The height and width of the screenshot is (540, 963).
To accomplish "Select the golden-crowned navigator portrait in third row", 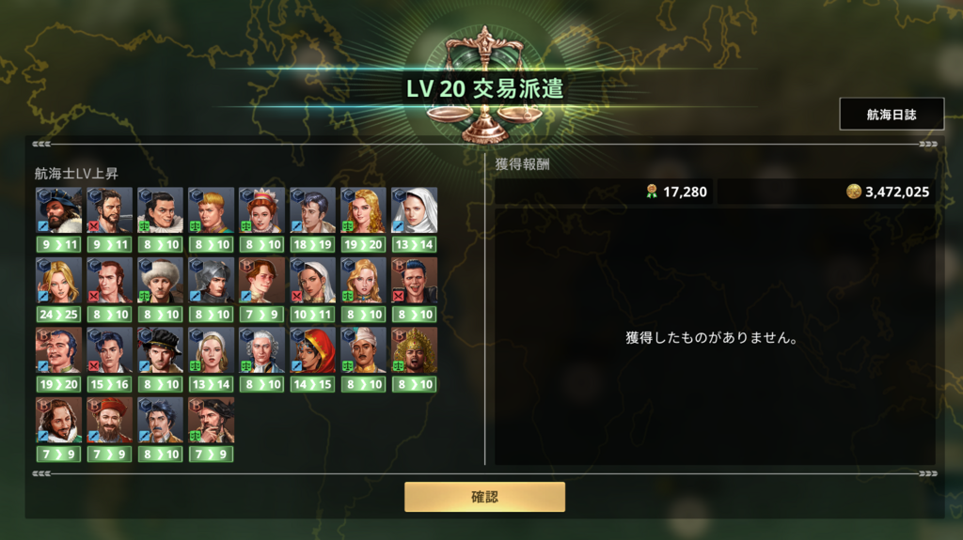I will pyautogui.click(x=414, y=350).
